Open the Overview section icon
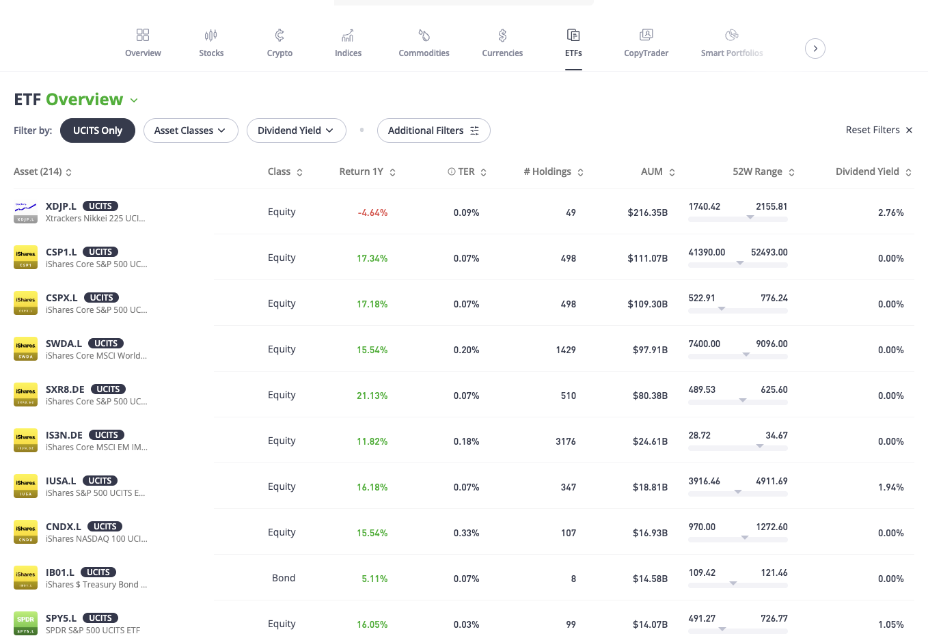Image resolution: width=928 pixels, height=636 pixels. pyautogui.click(x=143, y=35)
